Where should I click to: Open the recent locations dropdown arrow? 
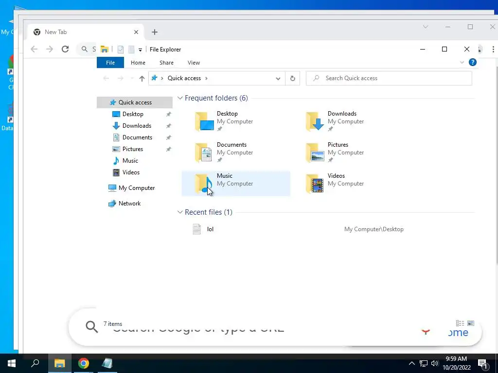(132, 78)
